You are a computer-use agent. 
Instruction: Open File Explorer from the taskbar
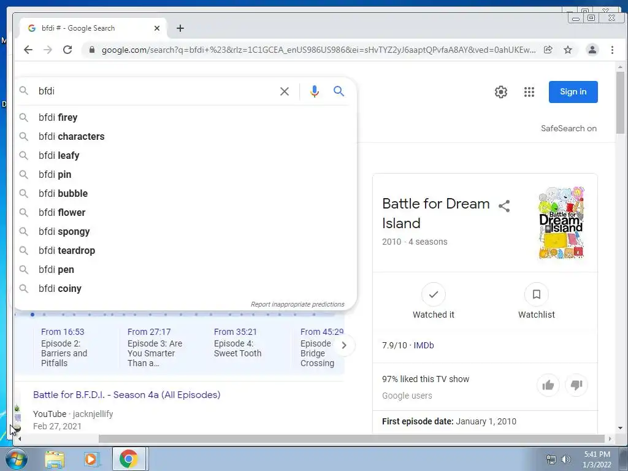(55, 459)
